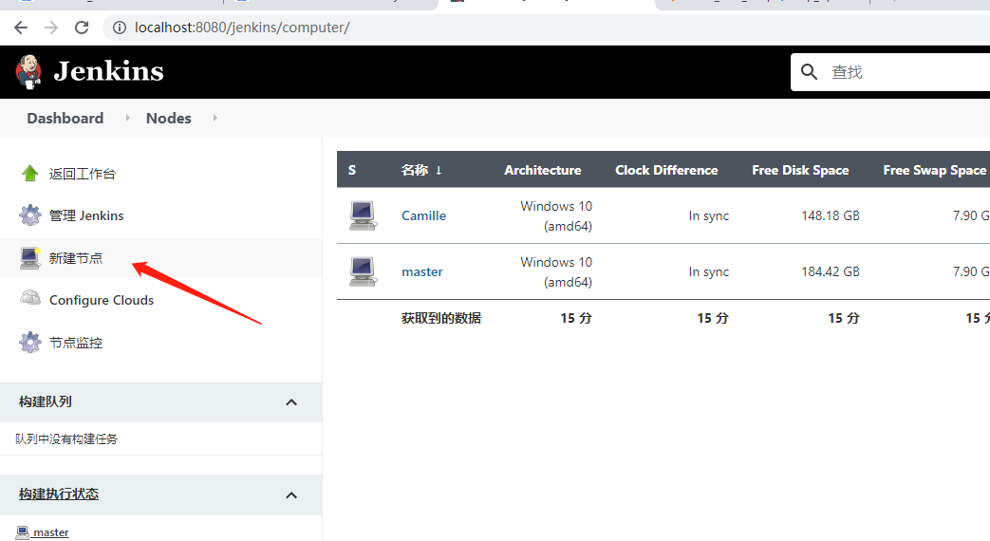Click the 队列中没有构建任务 message

point(66,438)
